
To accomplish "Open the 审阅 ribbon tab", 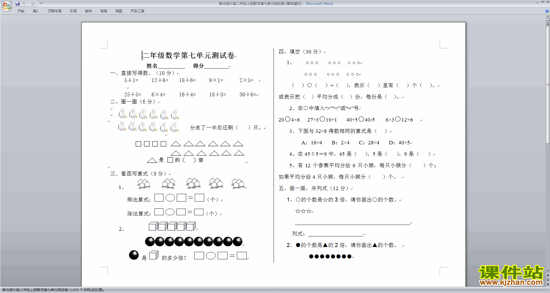I will tap(104, 11).
